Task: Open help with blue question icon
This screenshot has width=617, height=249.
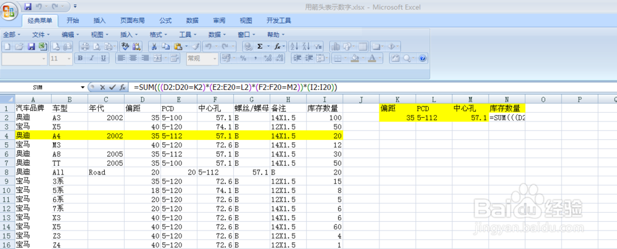Action: (x=423, y=59)
